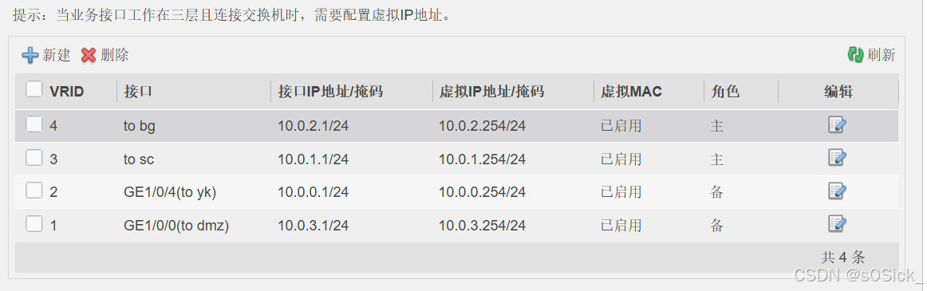Click the 虚拟IP地址/掩码 column header
Image resolution: width=927 pixels, height=291 pixels.
click(492, 92)
